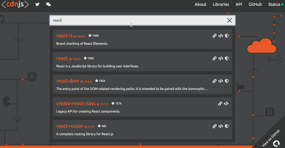Copy SRI shield icon for react-dom
Screen dimensions: 285x148
pos(227,81)
